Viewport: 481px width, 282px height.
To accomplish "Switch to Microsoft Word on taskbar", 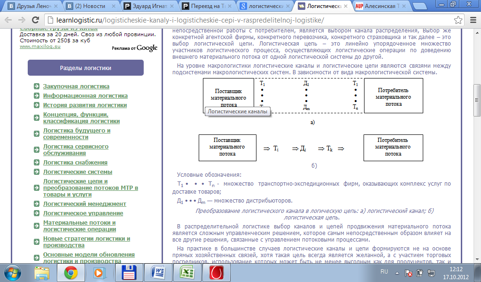I will click(158, 273).
